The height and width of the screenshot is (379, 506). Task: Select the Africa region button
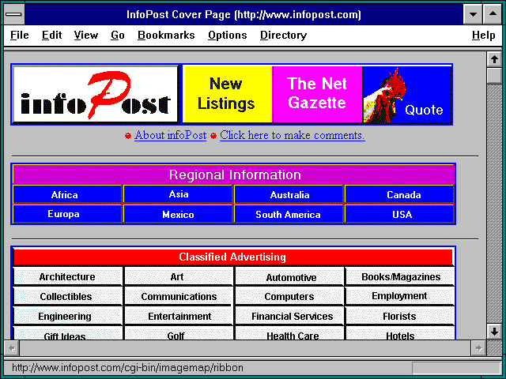coord(66,195)
